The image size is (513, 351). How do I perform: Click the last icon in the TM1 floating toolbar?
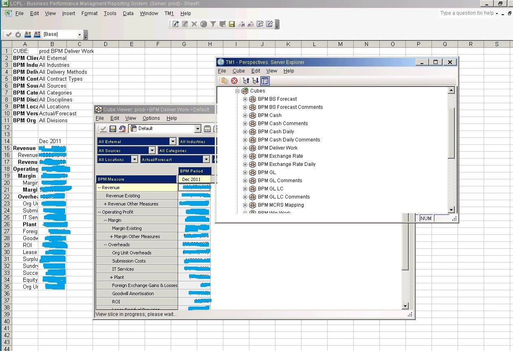pos(269,24)
